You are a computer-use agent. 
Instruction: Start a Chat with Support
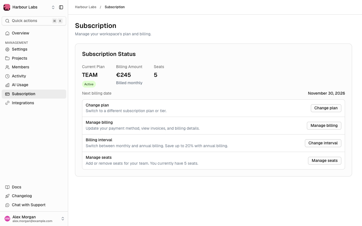(34, 205)
